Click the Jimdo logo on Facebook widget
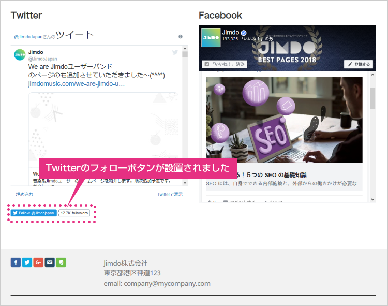Viewport: 388px width, 306px height. tap(211, 38)
